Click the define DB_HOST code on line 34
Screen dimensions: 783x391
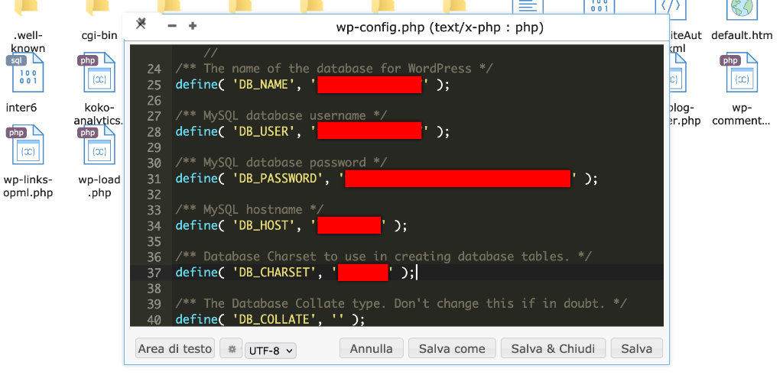pyautogui.click(x=291, y=225)
